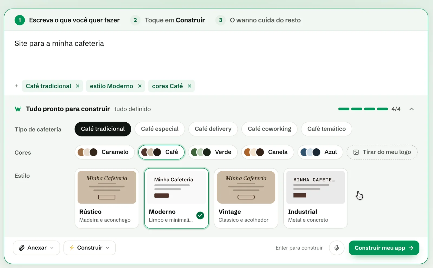Collapse the Tudo pronto para construir panel
Viewport: 433px width, 268px height.
pyautogui.click(x=411, y=109)
